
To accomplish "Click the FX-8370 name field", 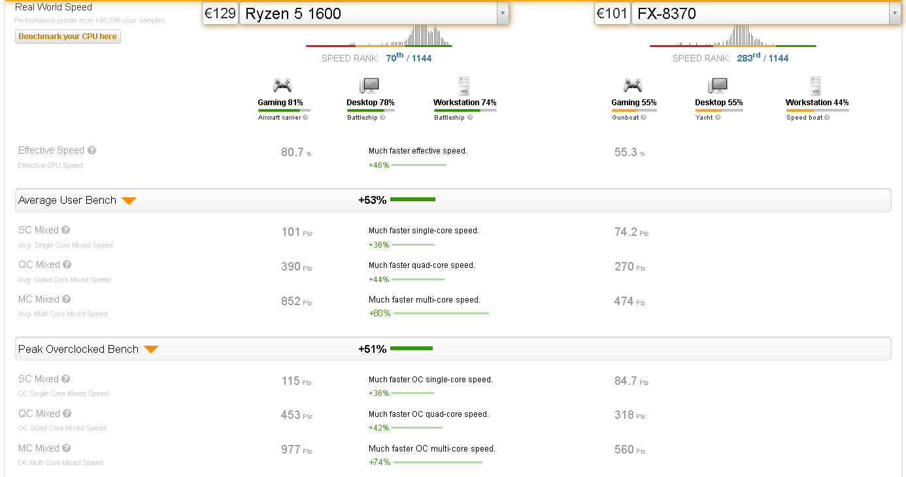I will pos(760,13).
